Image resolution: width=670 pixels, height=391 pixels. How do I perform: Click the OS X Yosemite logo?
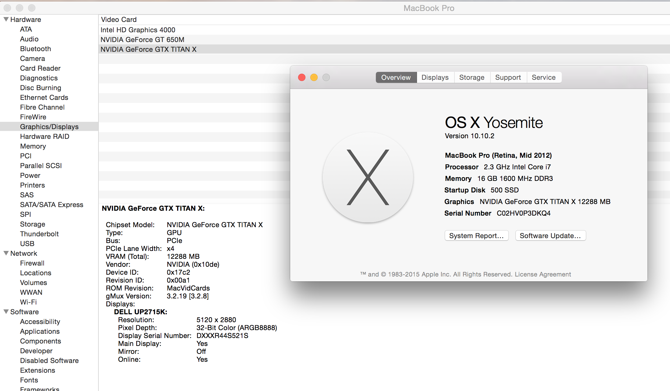(x=368, y=177)
